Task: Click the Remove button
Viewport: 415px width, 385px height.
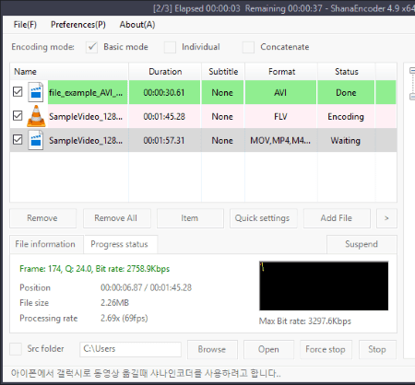Action: click(x=42, y=218)
